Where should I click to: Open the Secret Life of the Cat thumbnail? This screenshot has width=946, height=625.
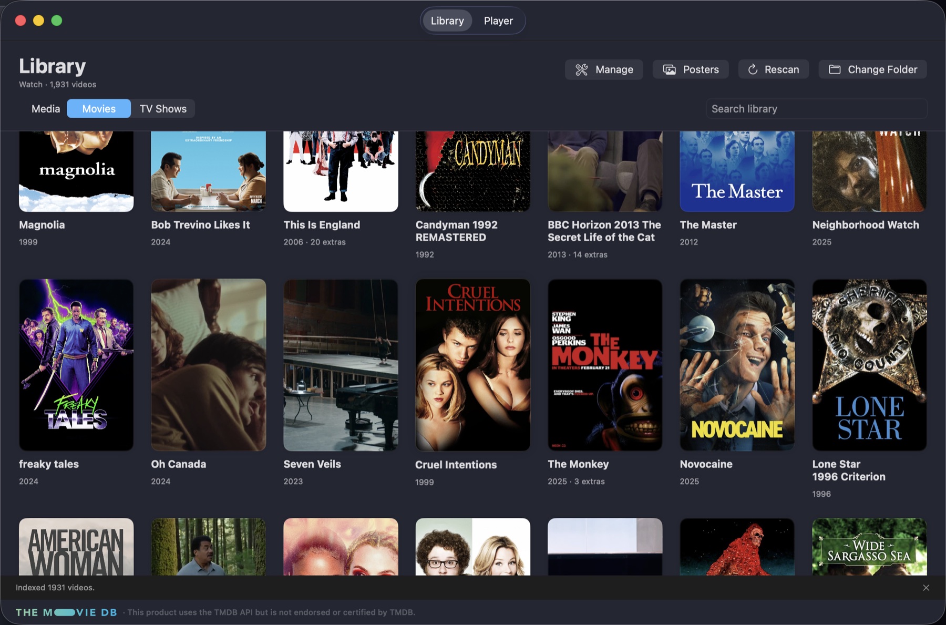pos(605,171)
